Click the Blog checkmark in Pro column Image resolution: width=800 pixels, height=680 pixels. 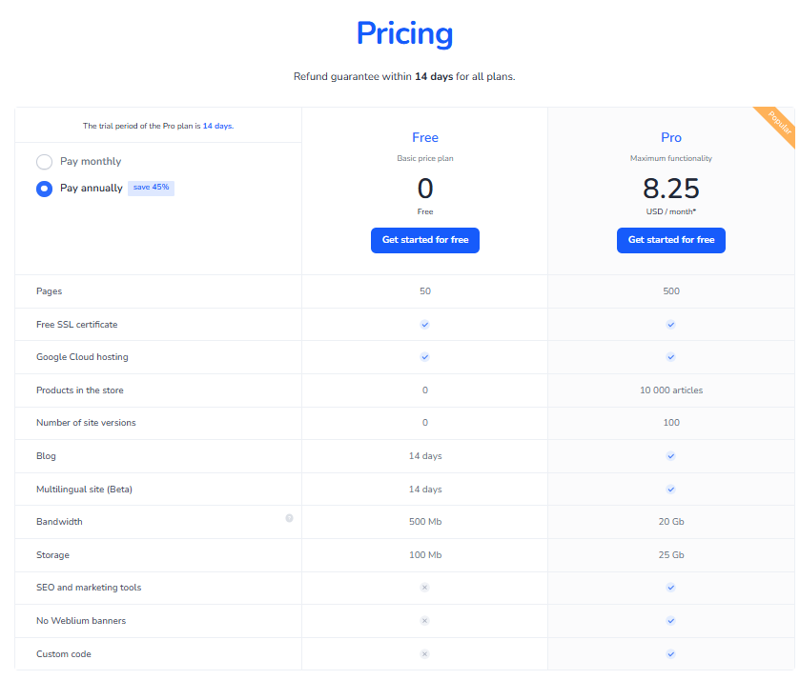tap(670, 455)
